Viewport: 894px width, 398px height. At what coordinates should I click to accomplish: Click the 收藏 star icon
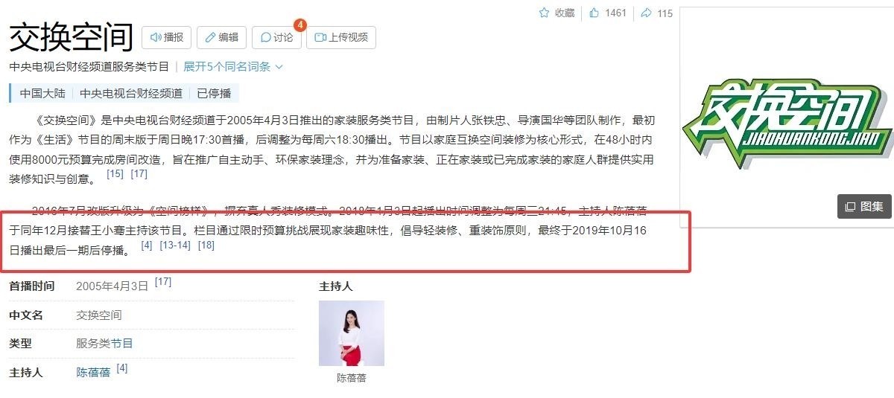544,13
